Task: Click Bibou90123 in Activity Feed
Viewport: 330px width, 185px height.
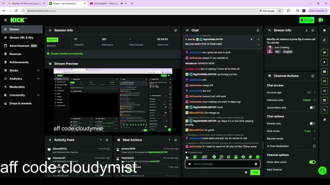Action: (x=60, y=149)
